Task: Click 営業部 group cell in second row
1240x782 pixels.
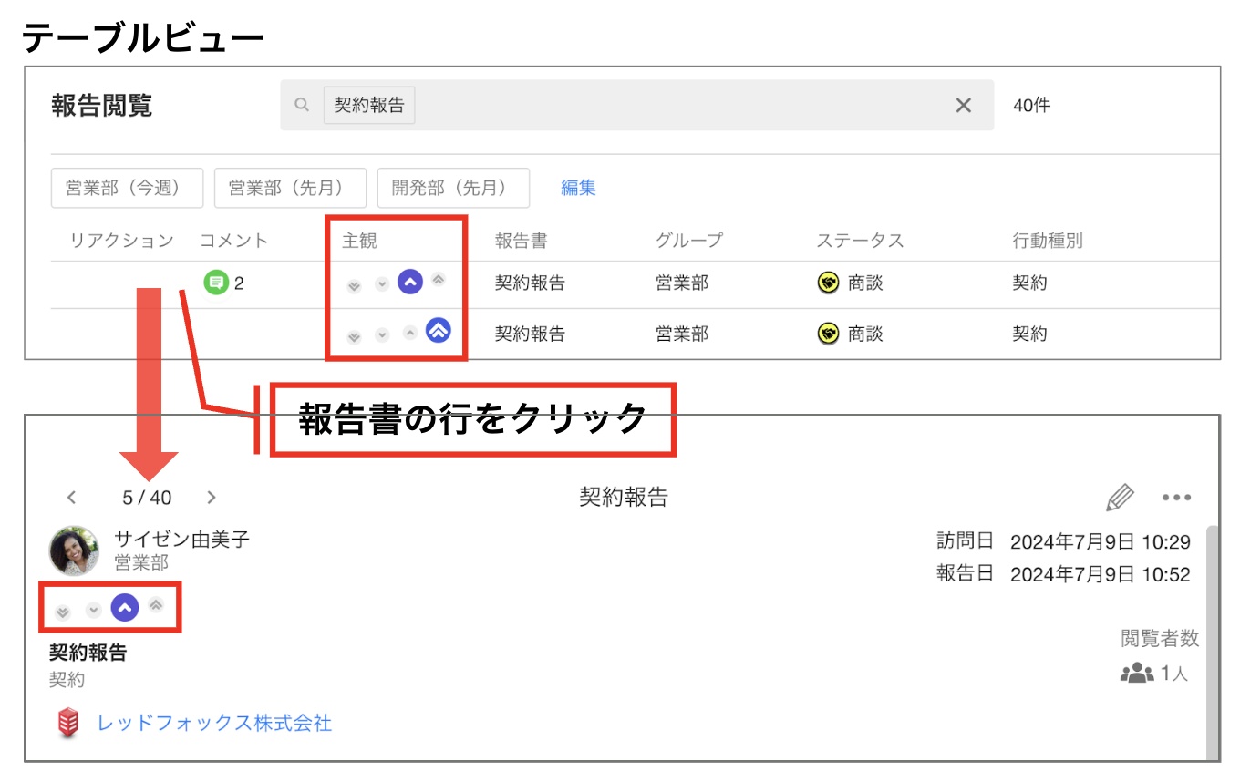Action: 681,334
